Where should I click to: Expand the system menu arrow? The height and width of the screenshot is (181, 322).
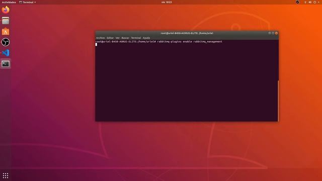[318, 2]
